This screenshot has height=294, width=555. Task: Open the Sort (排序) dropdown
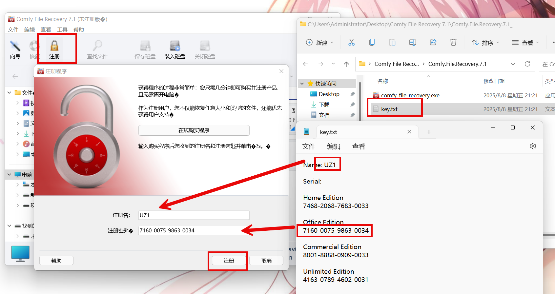tap(485, 43)
